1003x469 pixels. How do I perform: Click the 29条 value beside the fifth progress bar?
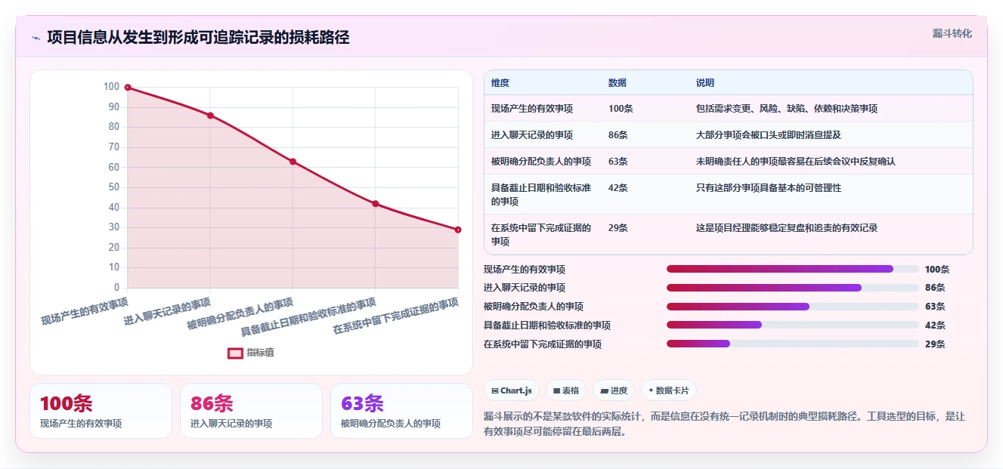click(935, 344)
